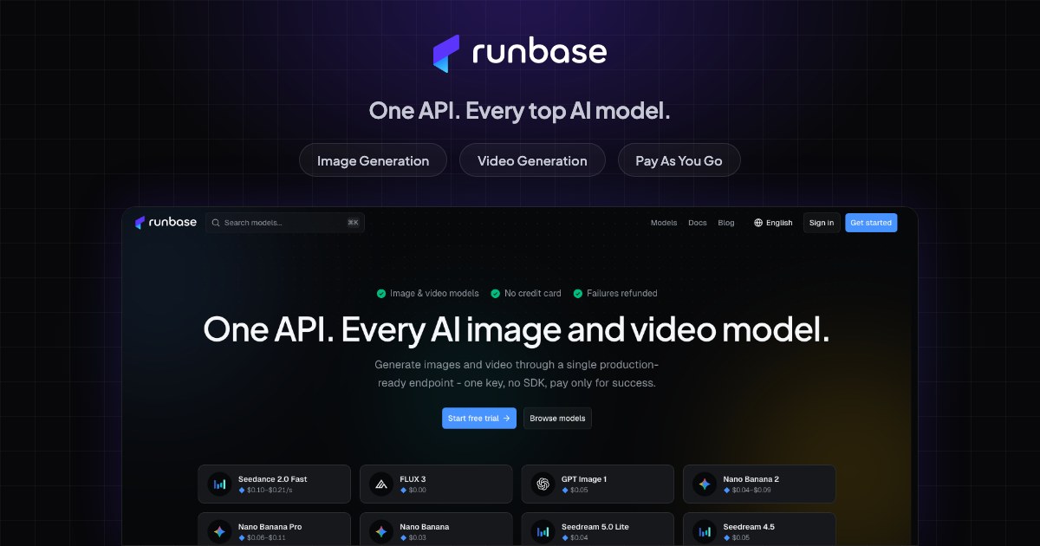Click the Start free trial button

point(479,419)
